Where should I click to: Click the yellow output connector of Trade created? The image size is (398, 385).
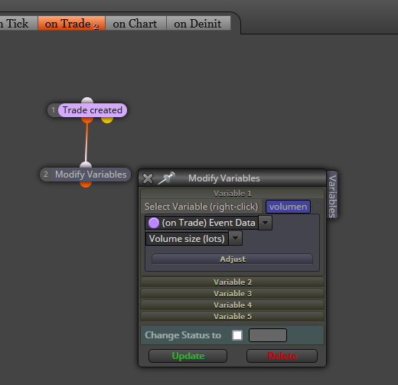(x=107, y=120)
